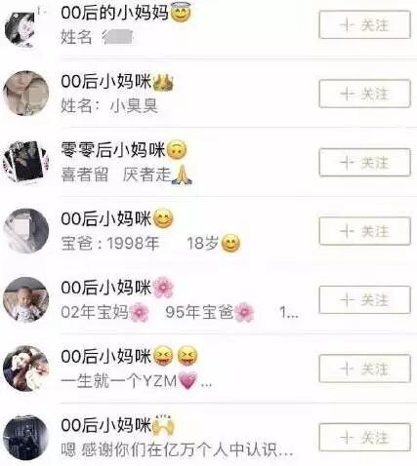This screenshot has width=417, height=466.
Task: Follow user with 02年宝妈 bio
Action: tap(364, 300)
